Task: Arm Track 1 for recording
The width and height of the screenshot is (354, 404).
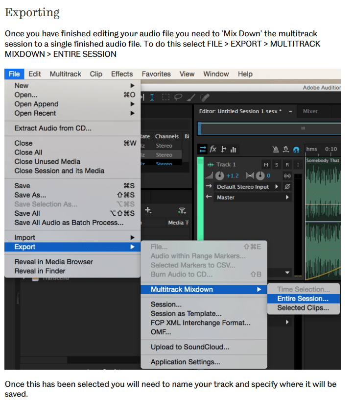Action: (287, 165)
